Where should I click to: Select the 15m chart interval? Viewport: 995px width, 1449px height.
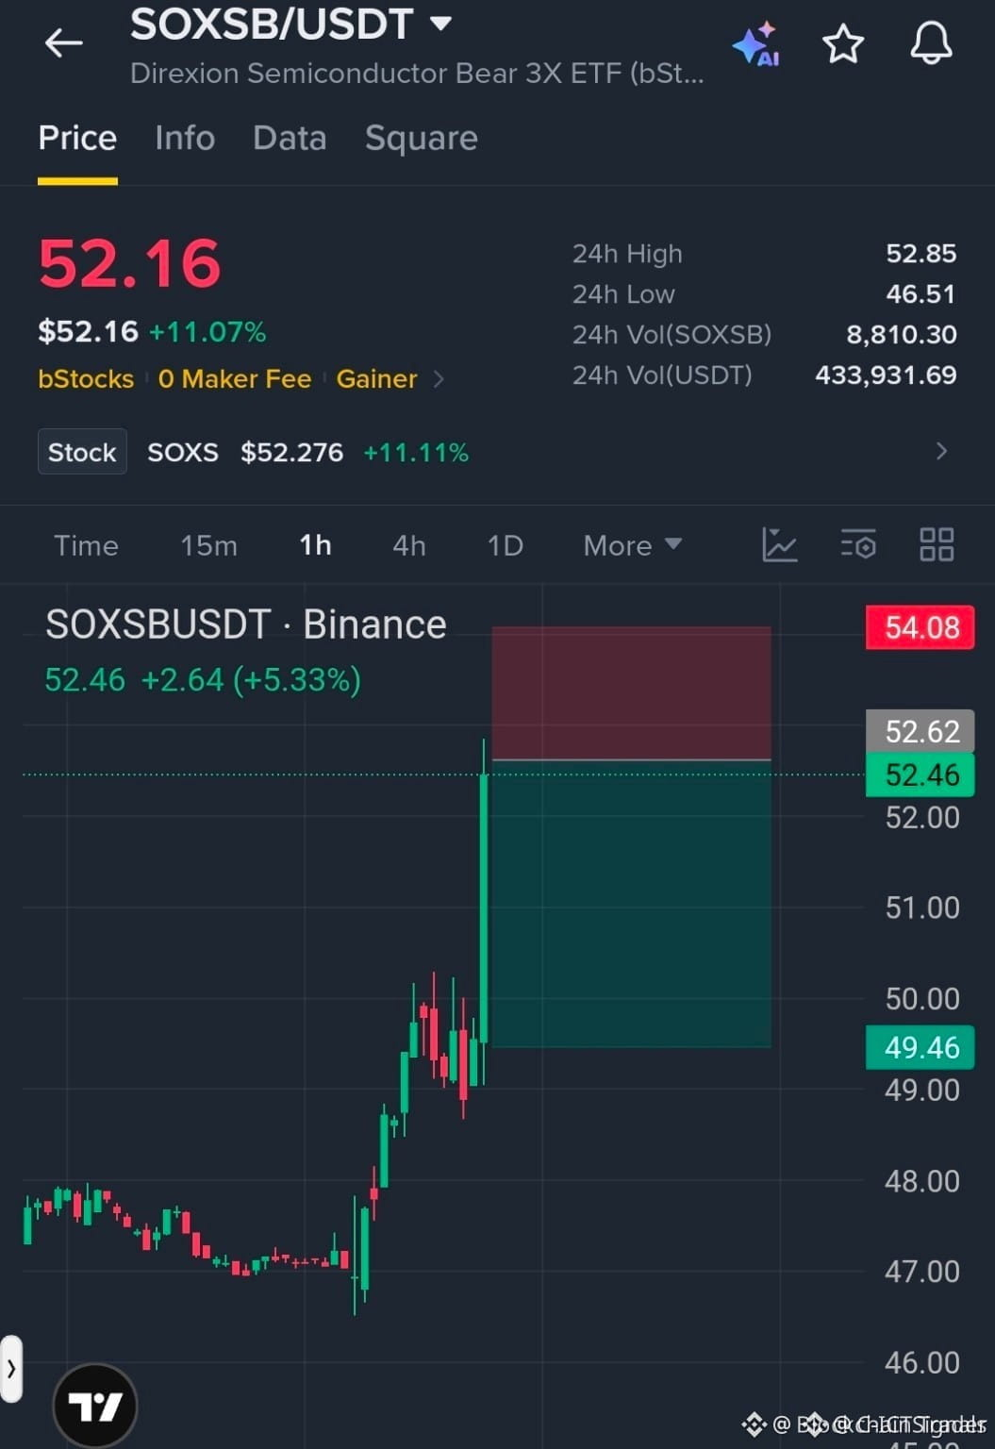click(x=208, y=545)
